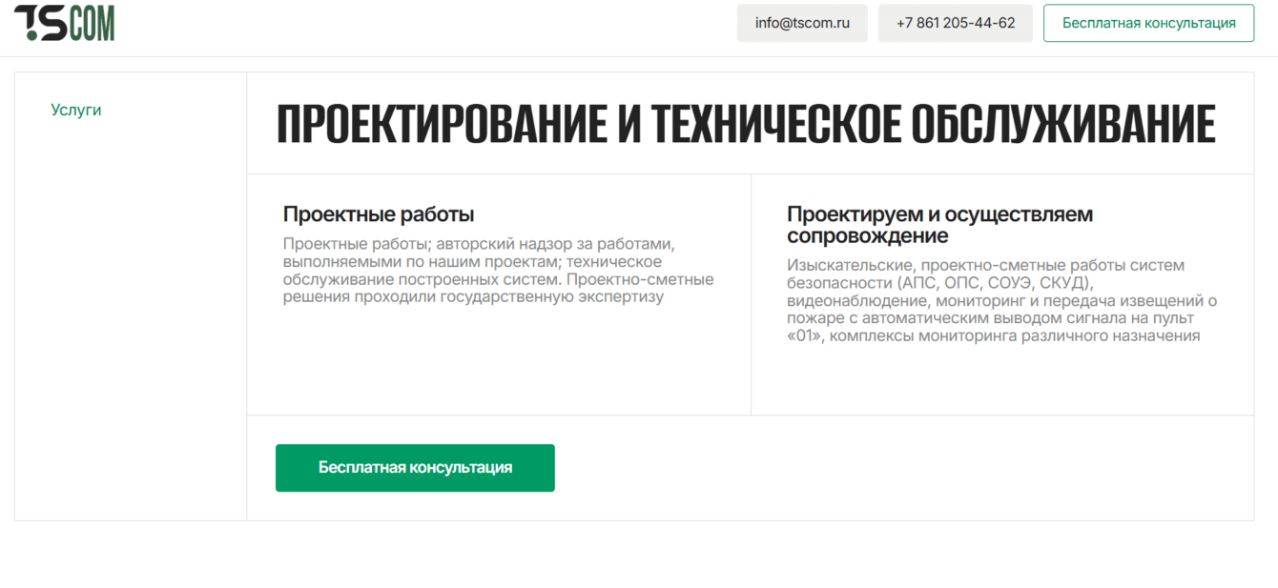The width and height of the screenshot is (1278, 588).
Task: Click the line mentioning обслуживание построенных систем
Action: (x=498, y=280)
